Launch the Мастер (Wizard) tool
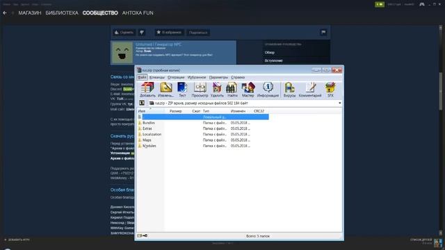The image size is (445, 250). click(248, 90)
